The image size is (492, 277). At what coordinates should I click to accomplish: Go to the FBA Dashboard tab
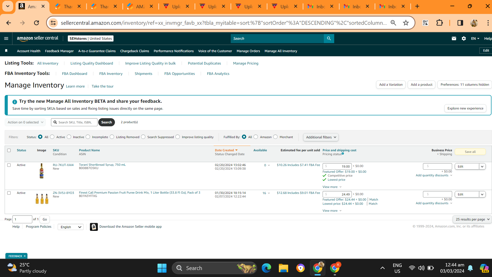(x=74, y=74)
